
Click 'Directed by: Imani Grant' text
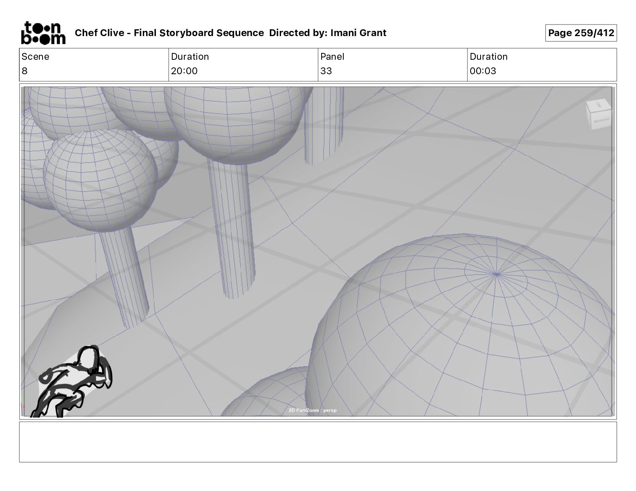[x=328, y=33]
